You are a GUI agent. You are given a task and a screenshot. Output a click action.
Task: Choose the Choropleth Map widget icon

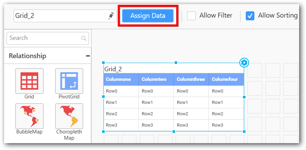tap(69, 116)
